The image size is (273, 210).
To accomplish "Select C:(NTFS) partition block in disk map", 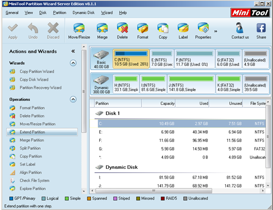I will tap(131, 59).
